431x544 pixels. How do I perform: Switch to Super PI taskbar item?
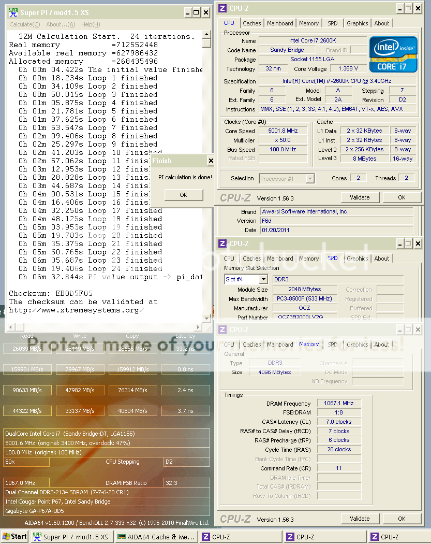(71, 537)
